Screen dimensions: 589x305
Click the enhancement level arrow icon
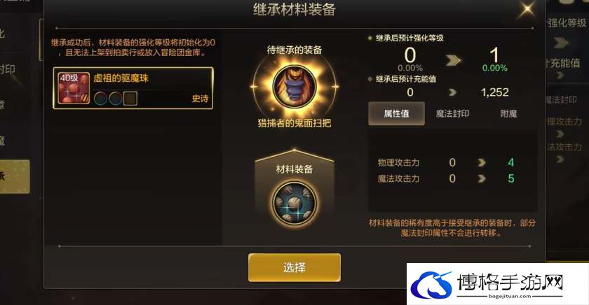click(453, 60)
